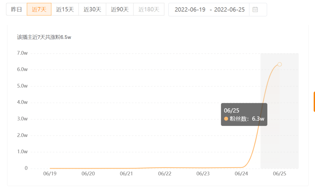
Task: Click the chart title 该播主近7天共涨粉6.5w
Action: point(44,37)
